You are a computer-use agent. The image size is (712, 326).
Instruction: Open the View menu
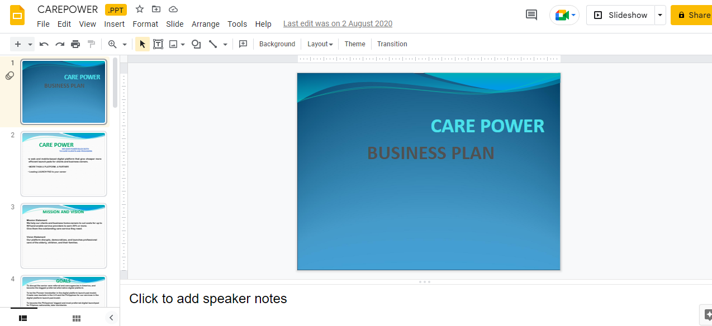coord(88,24)
